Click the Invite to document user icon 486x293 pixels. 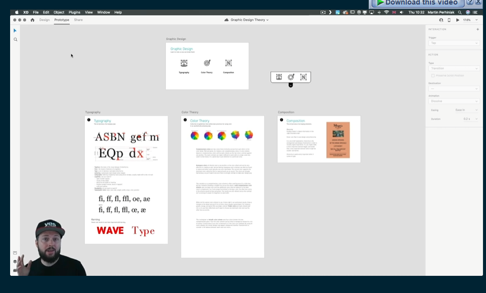(x=441, y=20)
